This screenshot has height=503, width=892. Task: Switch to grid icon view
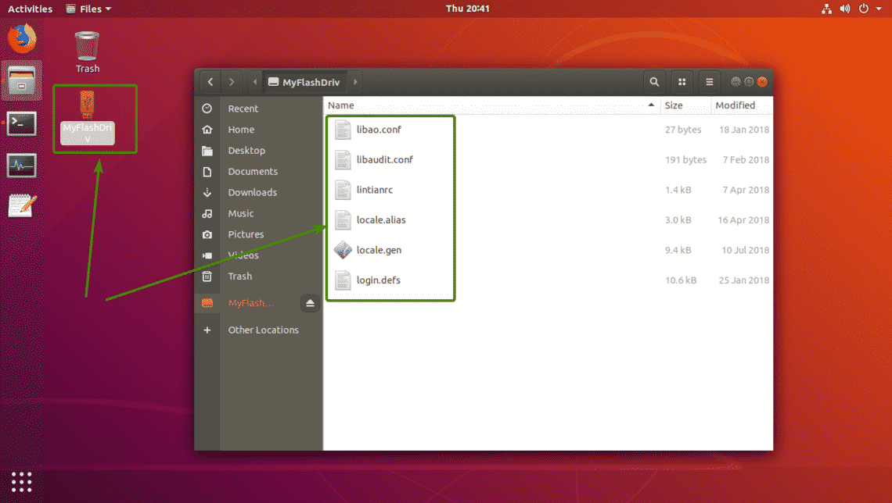pyautogui.click(x=682, y=81)
